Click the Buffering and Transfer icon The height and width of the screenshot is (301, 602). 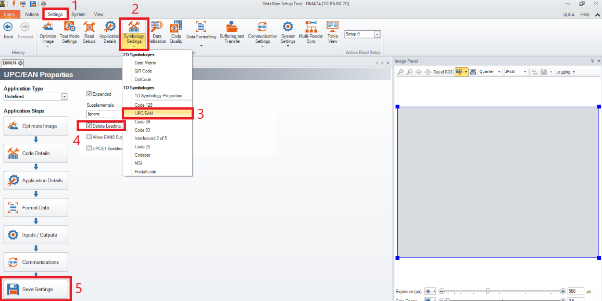point(232,32)
